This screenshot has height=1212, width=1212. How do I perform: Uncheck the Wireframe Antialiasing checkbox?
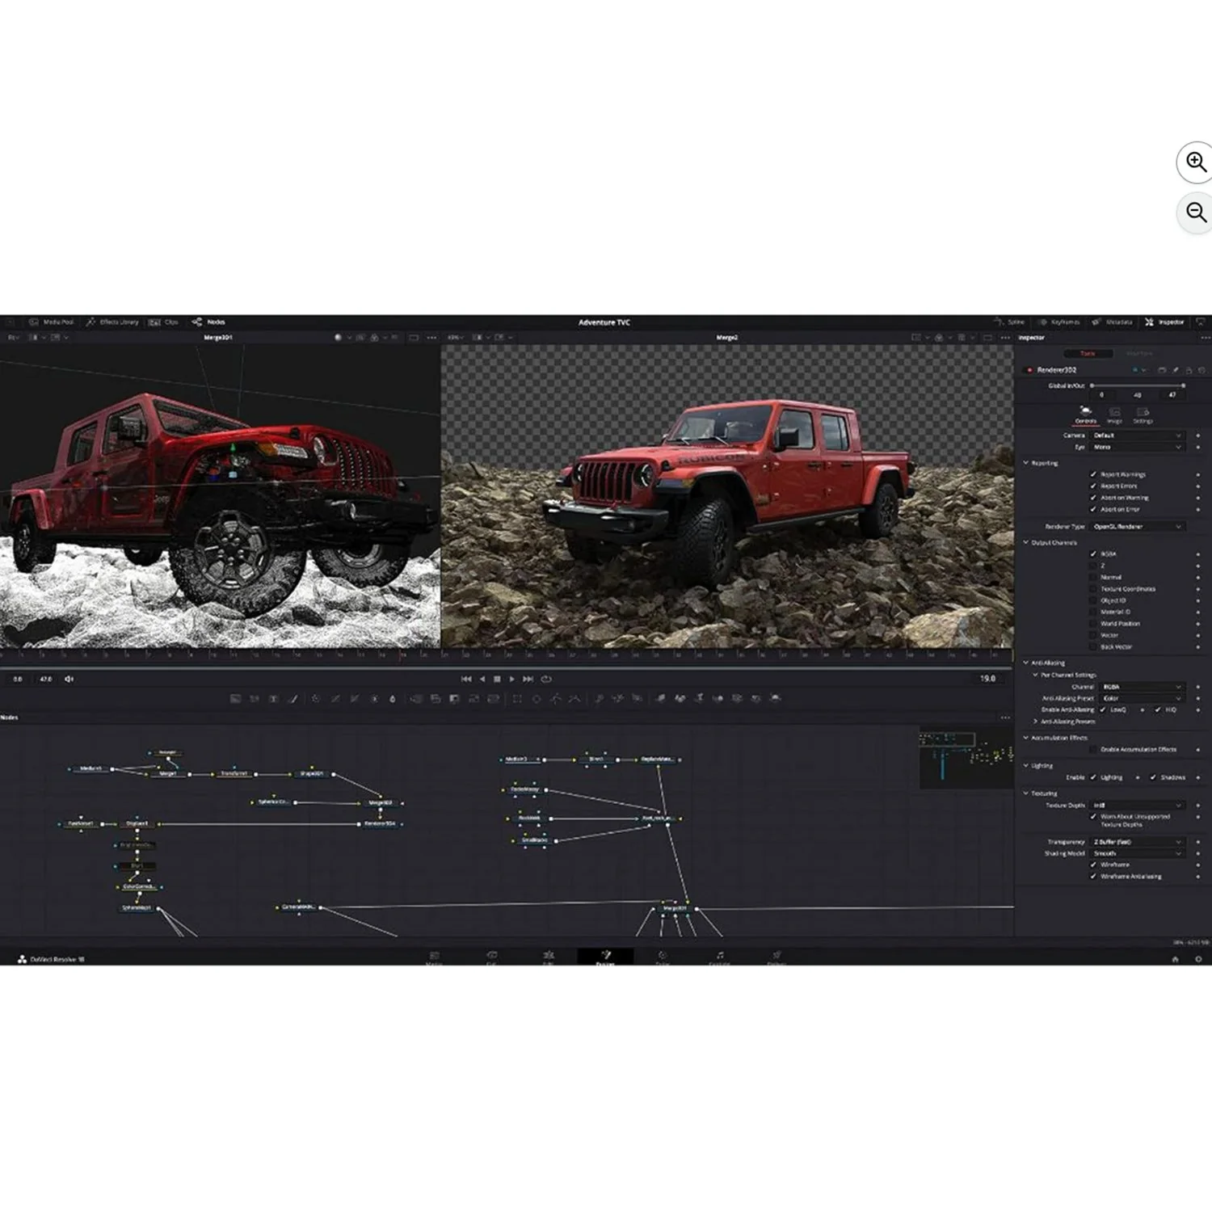tap(1093, 876)
